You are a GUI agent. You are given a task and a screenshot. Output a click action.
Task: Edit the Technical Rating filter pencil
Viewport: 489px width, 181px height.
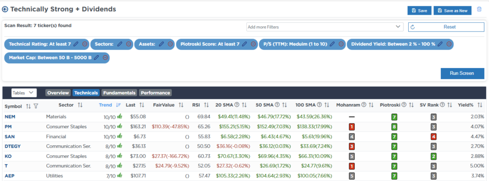point(76,44)
